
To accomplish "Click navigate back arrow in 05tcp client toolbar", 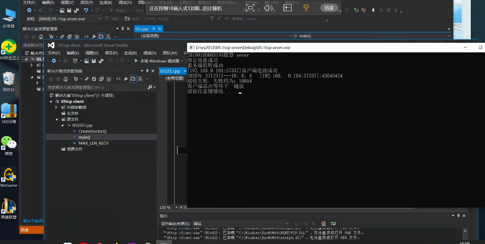I will pyautogui.click(x=54, y=61).
